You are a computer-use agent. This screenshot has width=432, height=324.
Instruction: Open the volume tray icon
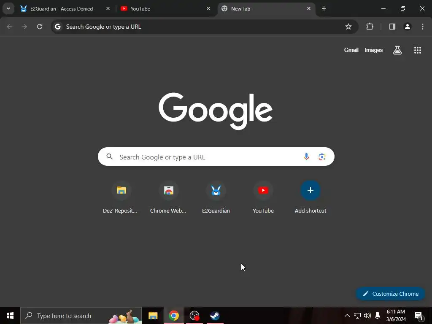367,316
